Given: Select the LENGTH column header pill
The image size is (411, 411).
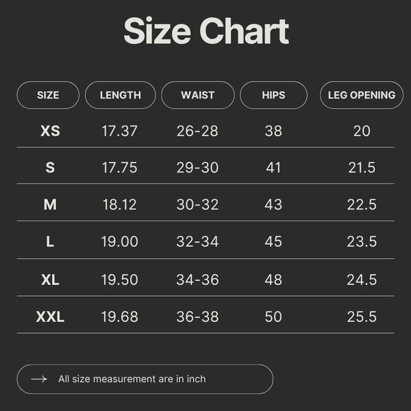Looking at the screenshot, I should coord(121,95).
